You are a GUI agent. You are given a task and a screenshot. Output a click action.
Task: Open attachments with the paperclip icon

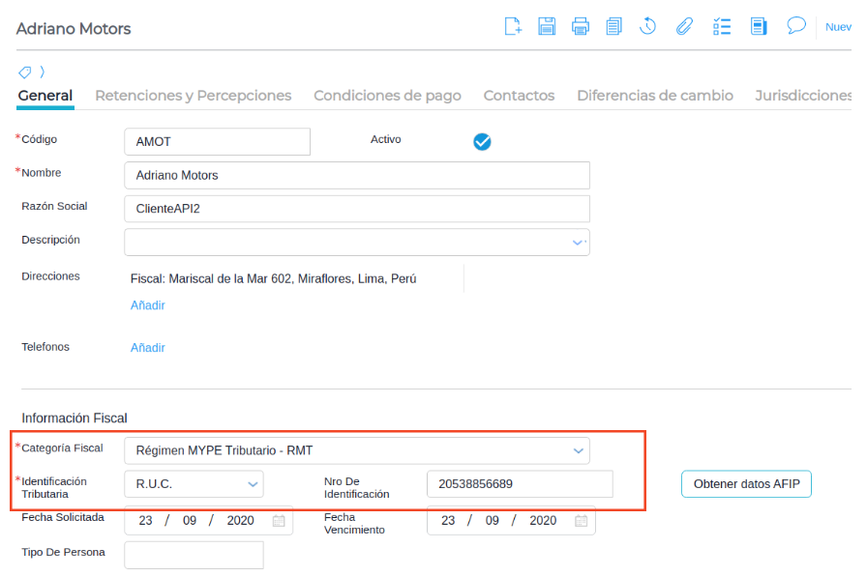point(684,26)
